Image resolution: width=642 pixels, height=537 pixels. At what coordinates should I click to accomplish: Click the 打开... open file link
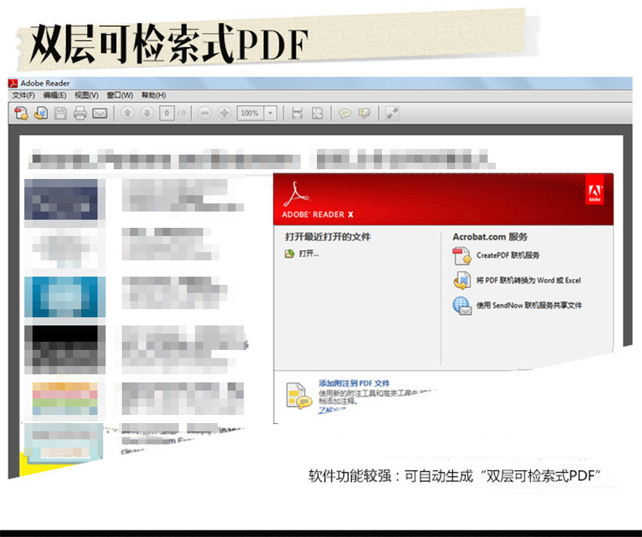tap(308, 254)
